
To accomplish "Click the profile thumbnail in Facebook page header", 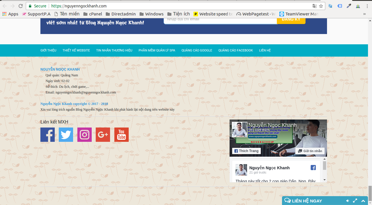I will click(x=240, y=130).
